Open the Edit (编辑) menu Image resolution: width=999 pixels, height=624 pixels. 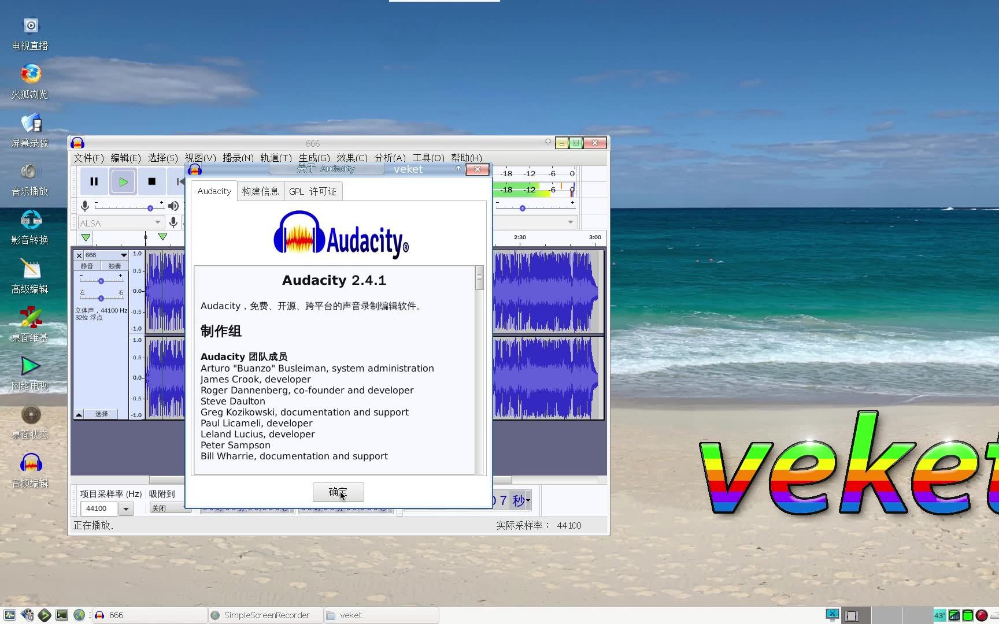point(126,158)
